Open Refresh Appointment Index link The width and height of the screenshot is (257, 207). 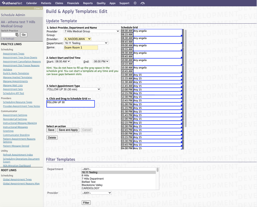coord(18,155)
